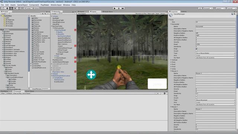Screen dimensions: 238x134
Task: Select the Hand tool in the toolbar
Action: coord(3,8)
